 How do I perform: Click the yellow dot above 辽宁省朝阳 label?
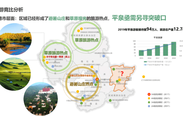tap(144, 77)
